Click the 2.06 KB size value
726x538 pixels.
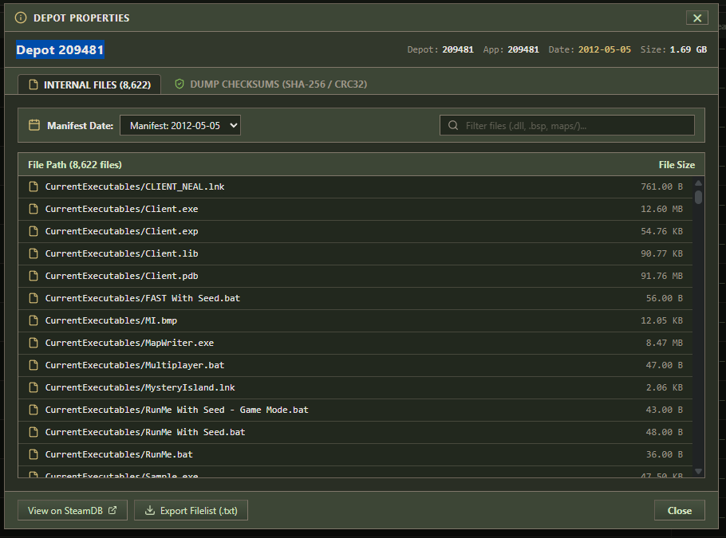coord(665,387)
